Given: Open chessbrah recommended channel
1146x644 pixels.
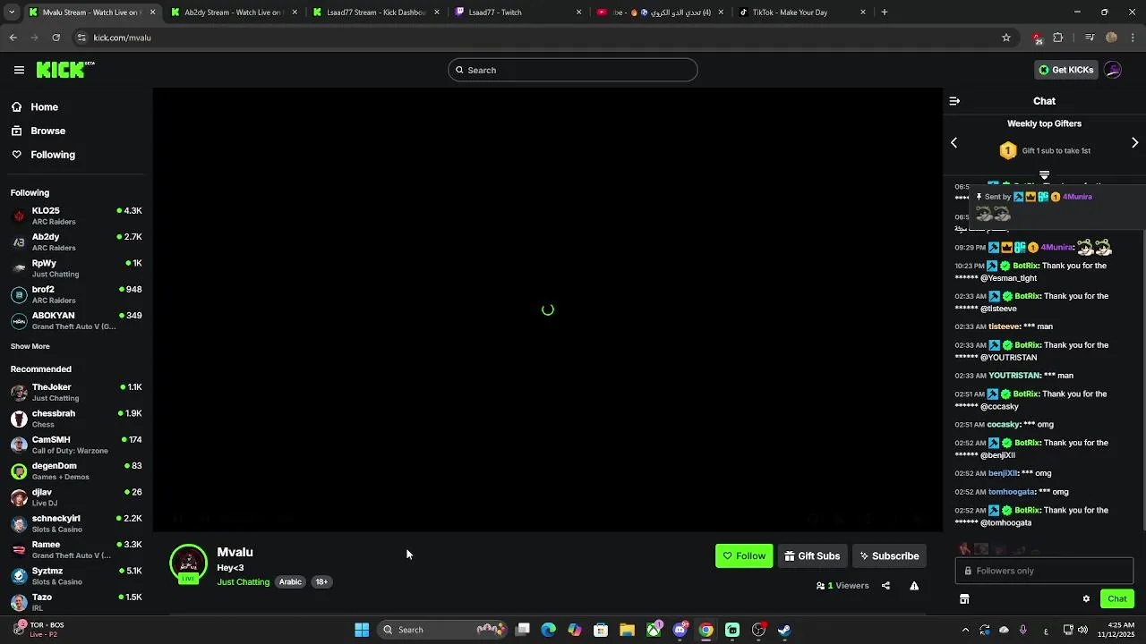Looking at the screenshot, I should tap(76, 419).
